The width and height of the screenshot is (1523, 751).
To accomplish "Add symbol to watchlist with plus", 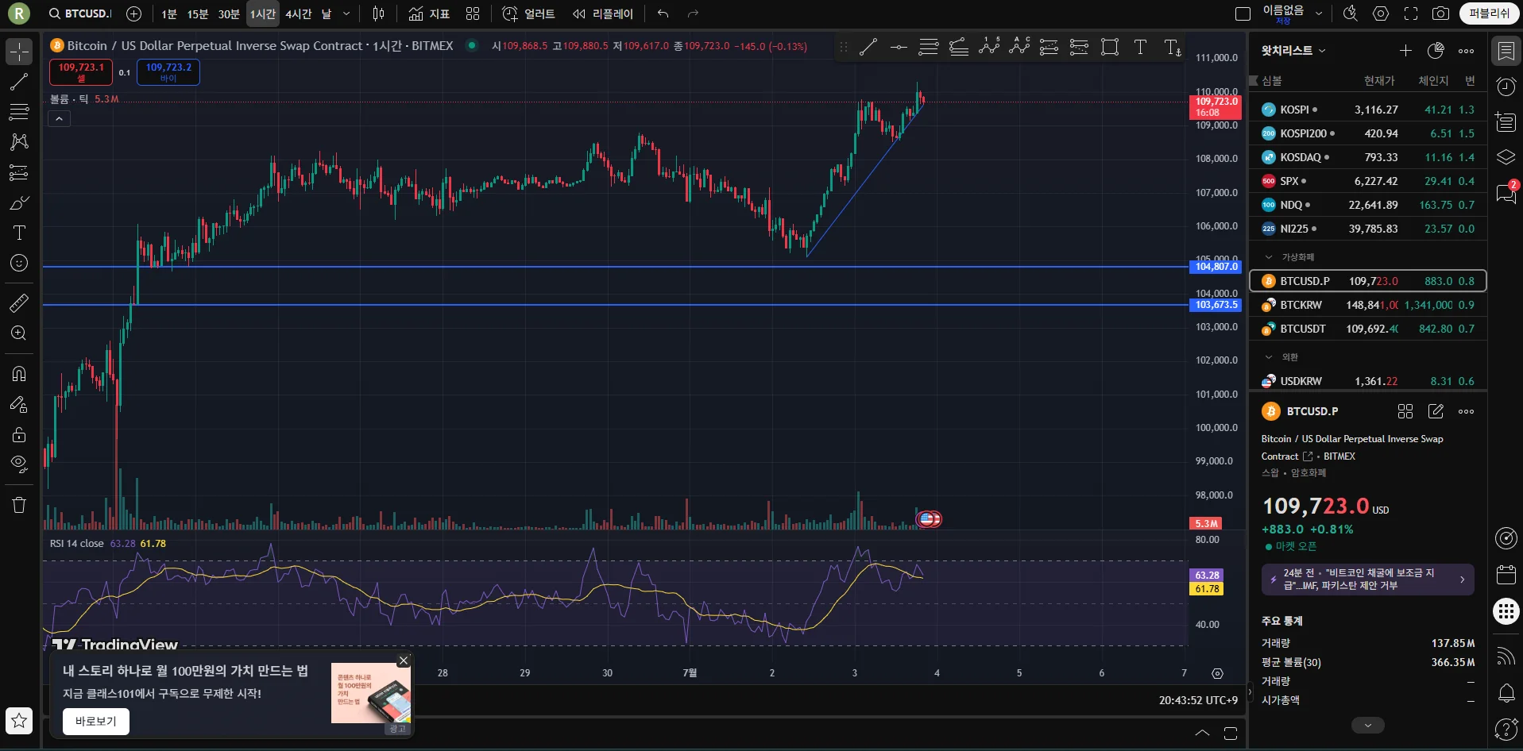I will coord(1405,51).
